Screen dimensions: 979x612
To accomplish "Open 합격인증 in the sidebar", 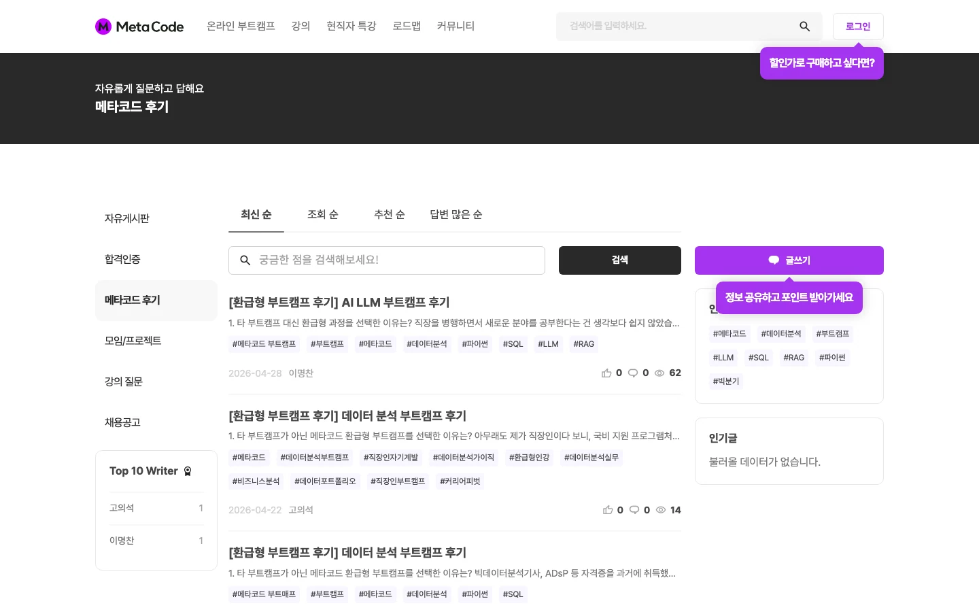I will [x=156, y=260].
